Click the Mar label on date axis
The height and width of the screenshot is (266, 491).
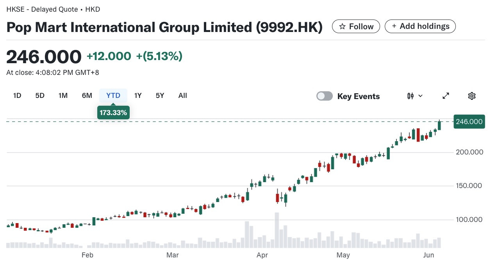[x=172, y=255]
